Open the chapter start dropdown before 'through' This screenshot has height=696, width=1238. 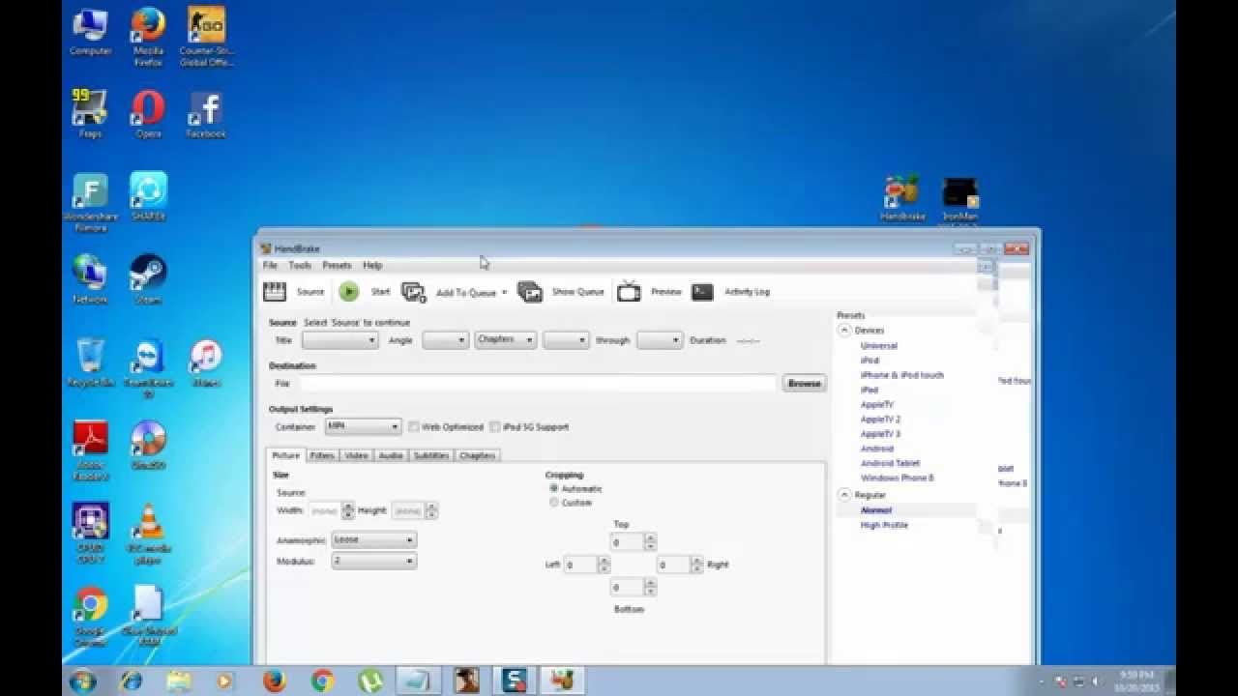pos(566,340)
